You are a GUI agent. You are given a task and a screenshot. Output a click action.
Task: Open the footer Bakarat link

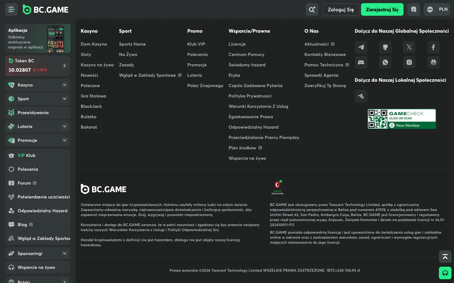pos(89,127)
